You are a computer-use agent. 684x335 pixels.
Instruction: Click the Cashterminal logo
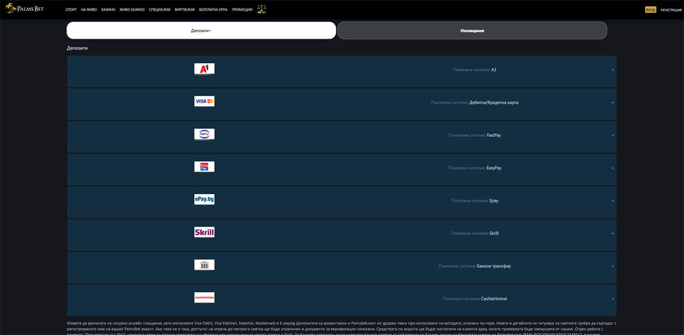coord(204,298)
